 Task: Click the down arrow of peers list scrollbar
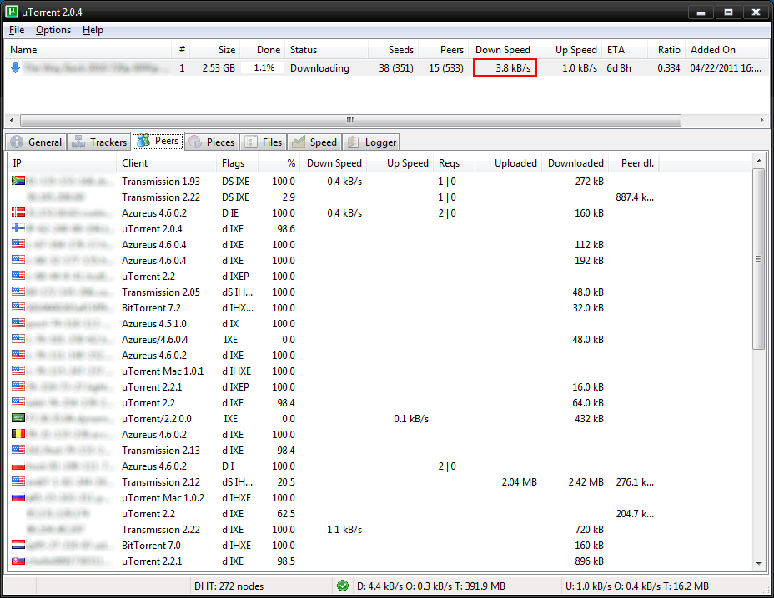click(759, 564)
